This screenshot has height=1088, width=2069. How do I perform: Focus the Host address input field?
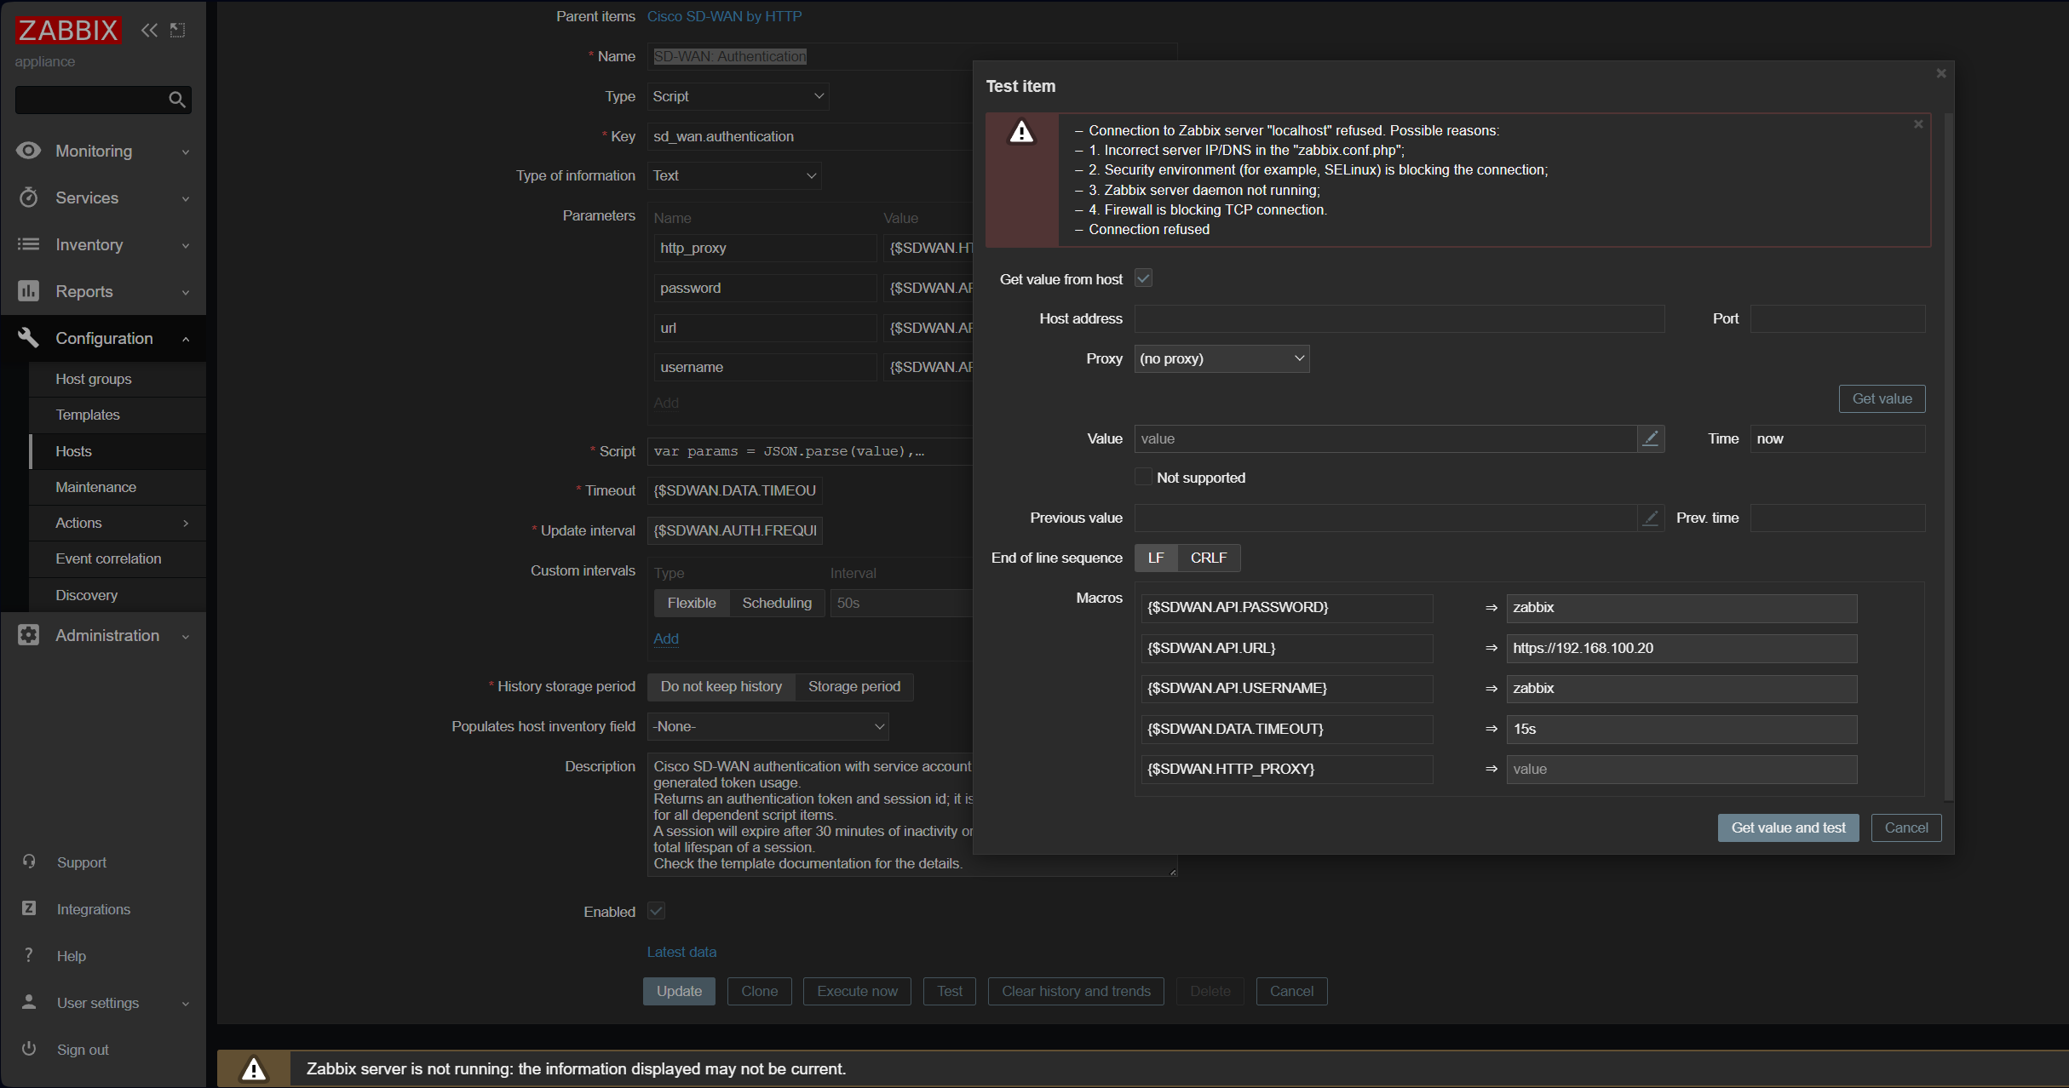tap(1399, 318)
